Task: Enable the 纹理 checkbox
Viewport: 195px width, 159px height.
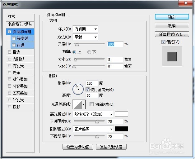Action: 14,45
